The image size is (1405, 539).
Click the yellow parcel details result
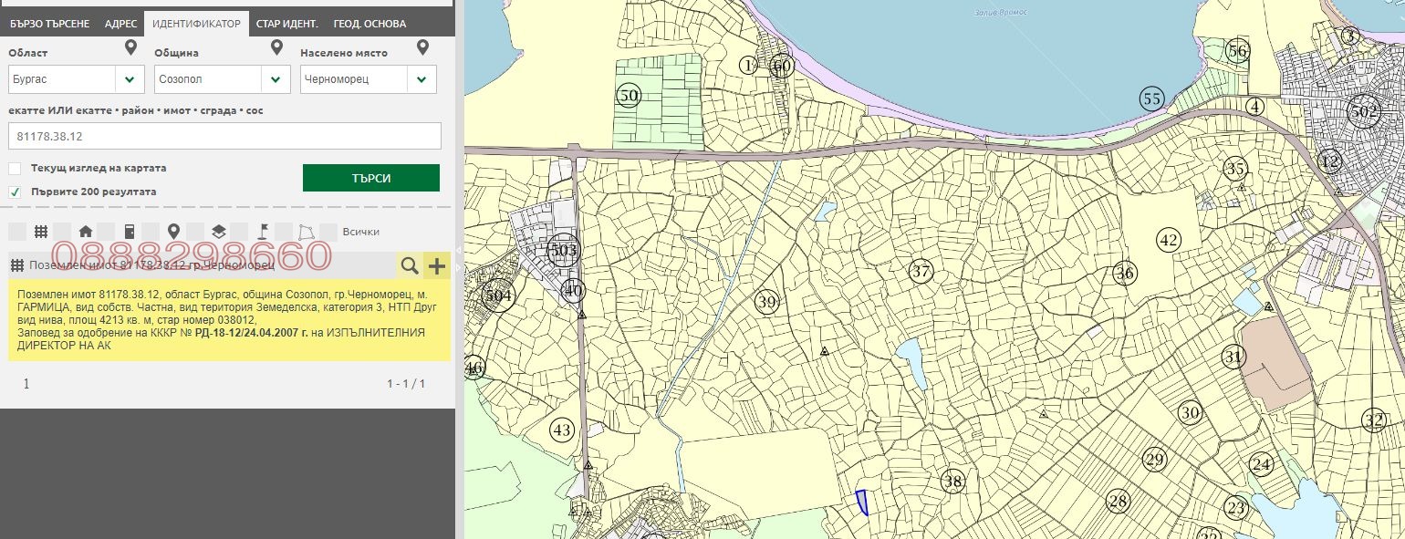point(228,320)
